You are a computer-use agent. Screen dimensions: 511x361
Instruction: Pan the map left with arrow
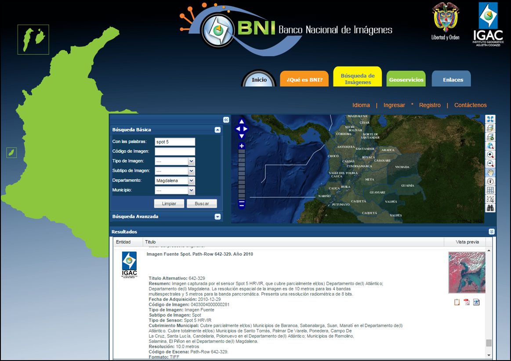pos(238,129)
